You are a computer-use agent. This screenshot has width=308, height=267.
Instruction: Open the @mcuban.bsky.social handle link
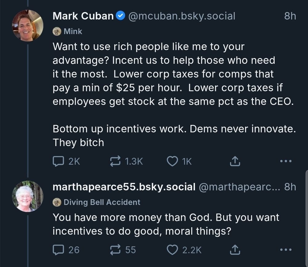click(x=181, y=16)
